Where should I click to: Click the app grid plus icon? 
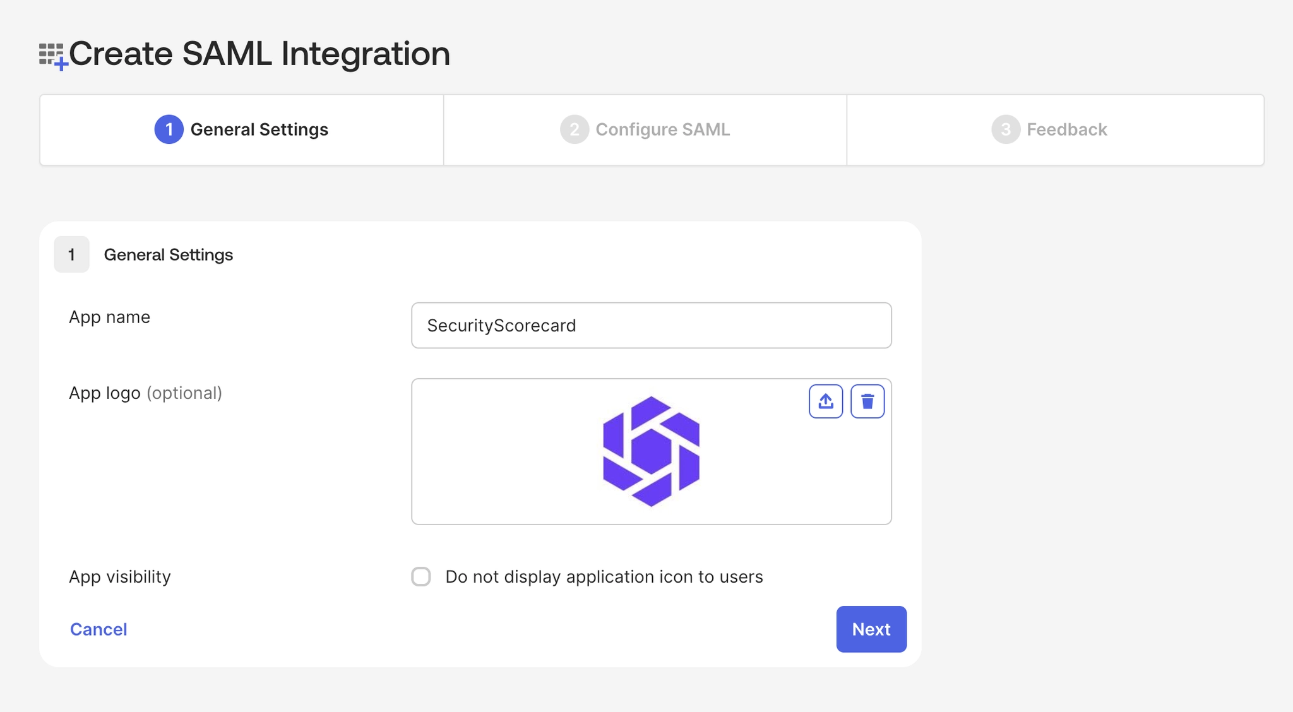[53, 56]
